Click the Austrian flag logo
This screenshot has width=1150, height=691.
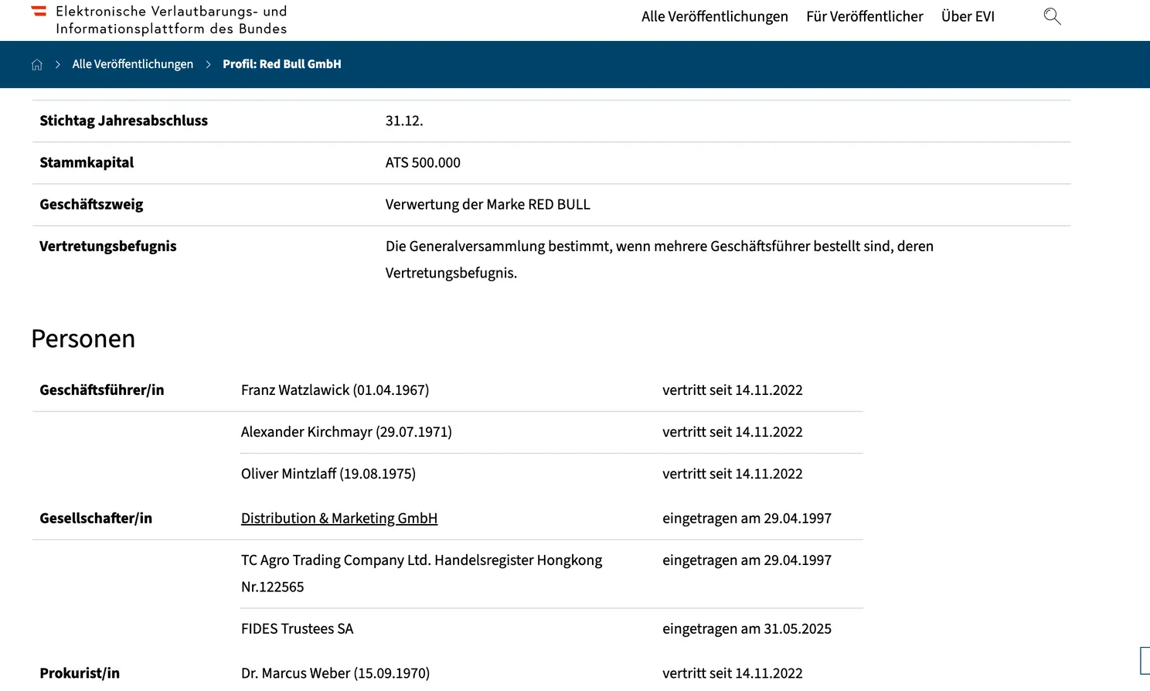pyautogui.click(x=39, y=12)
